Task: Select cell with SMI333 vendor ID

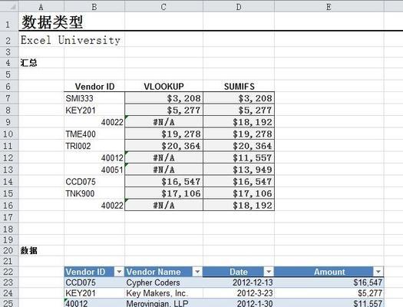Action: tap(94, 98)
